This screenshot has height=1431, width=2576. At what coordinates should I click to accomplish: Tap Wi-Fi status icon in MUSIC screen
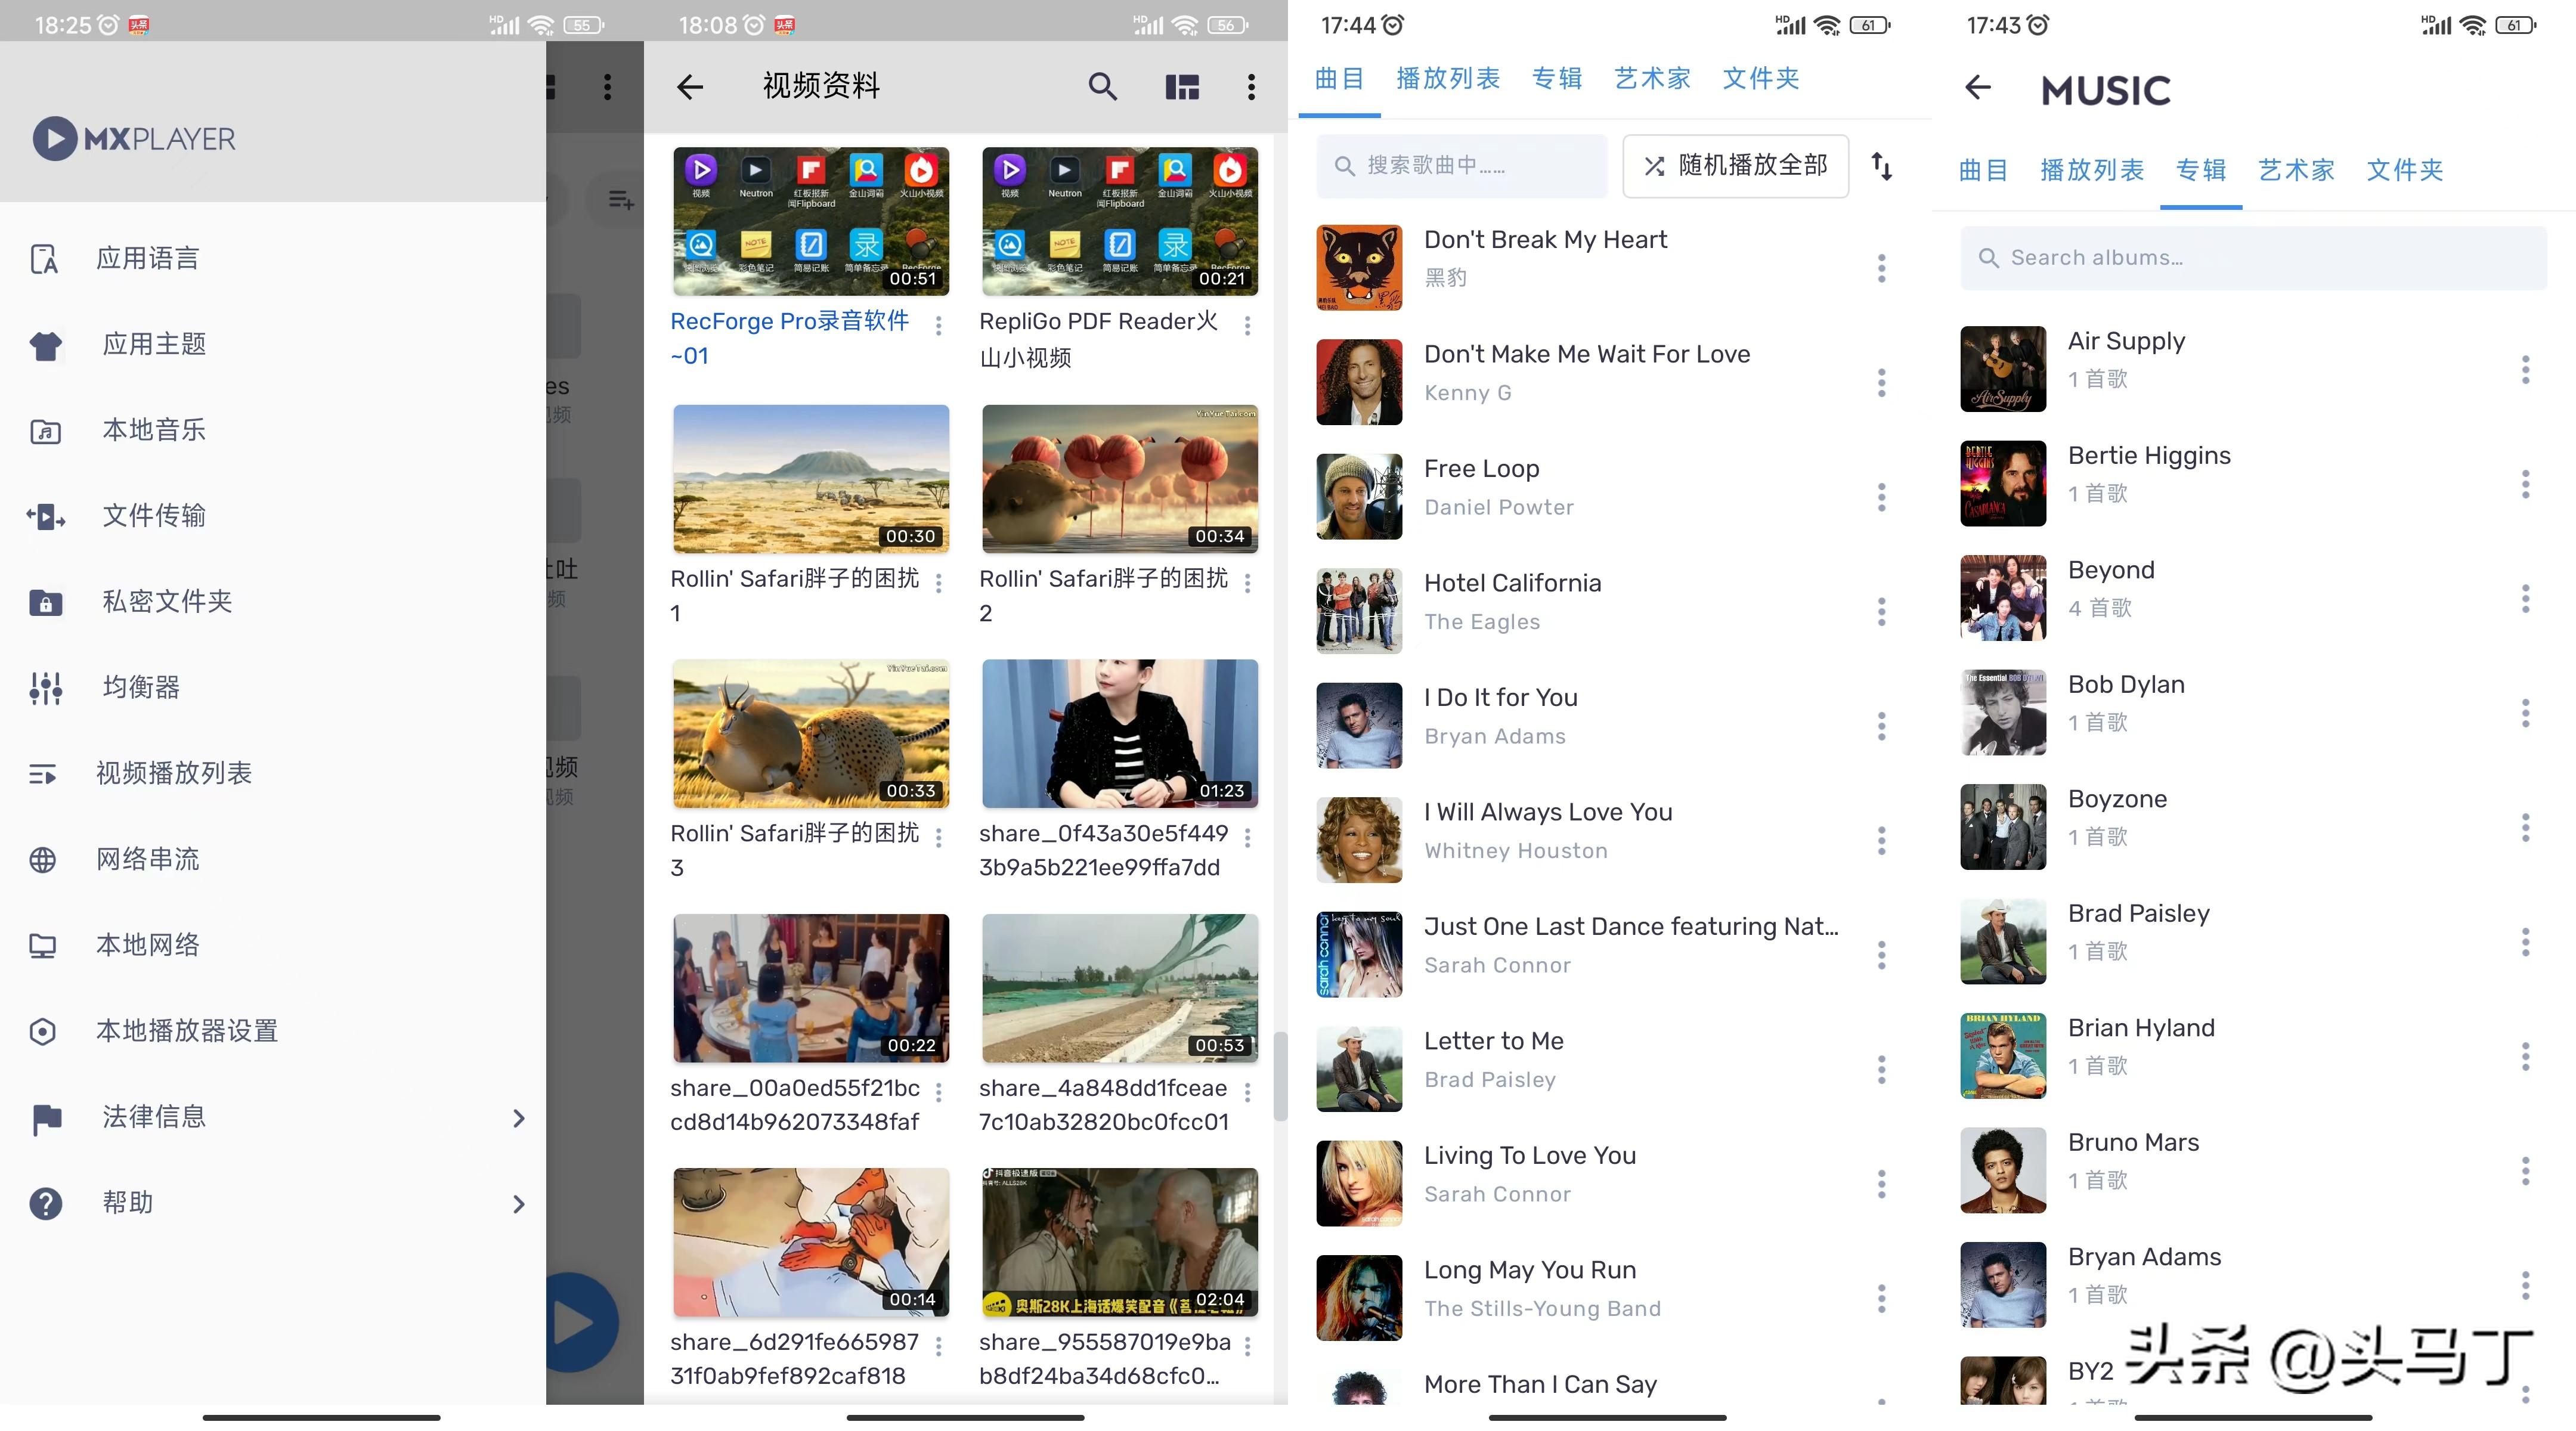[2473, 25]
